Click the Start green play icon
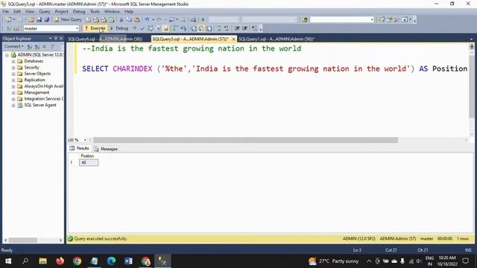The width and height of the screenshot is (477, 268). [x=203, y=20]
